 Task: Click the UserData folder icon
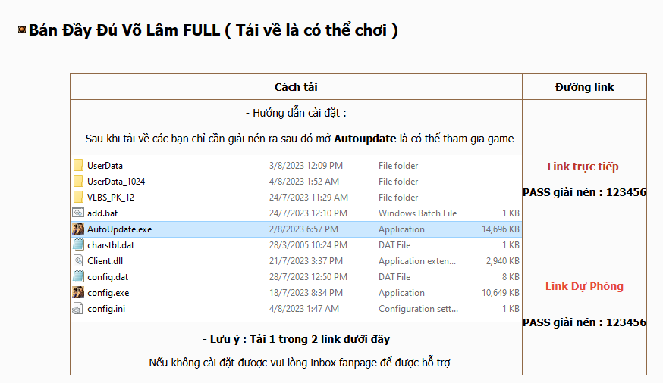point(78,165)
